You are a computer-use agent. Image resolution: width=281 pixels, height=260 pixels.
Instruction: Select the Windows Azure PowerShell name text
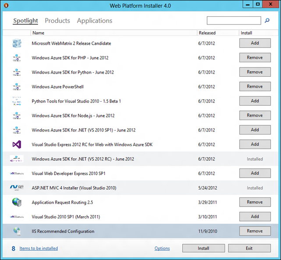[58, 87]
